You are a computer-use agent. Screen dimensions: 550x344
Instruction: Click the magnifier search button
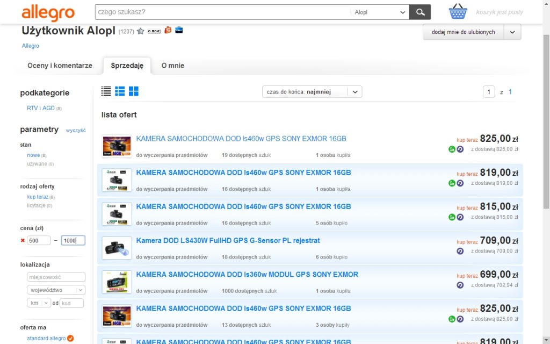pyautogui.click(x=420, y=12)
